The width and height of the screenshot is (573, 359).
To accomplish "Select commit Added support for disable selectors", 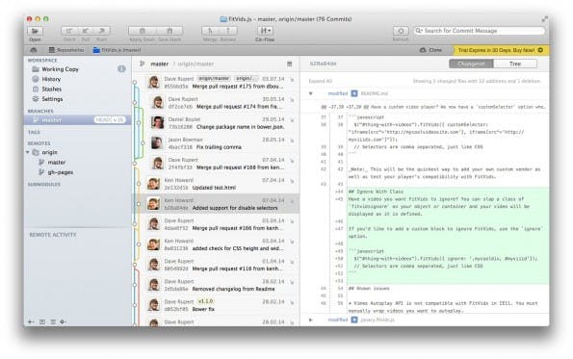I will coord(216,204).
